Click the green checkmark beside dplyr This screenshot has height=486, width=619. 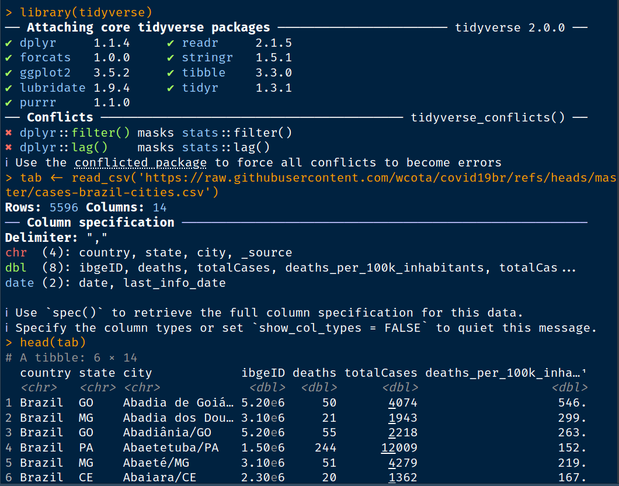coord(8,43)
